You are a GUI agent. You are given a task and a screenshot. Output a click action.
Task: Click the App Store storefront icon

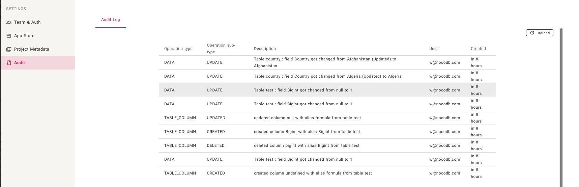[9, 36]
